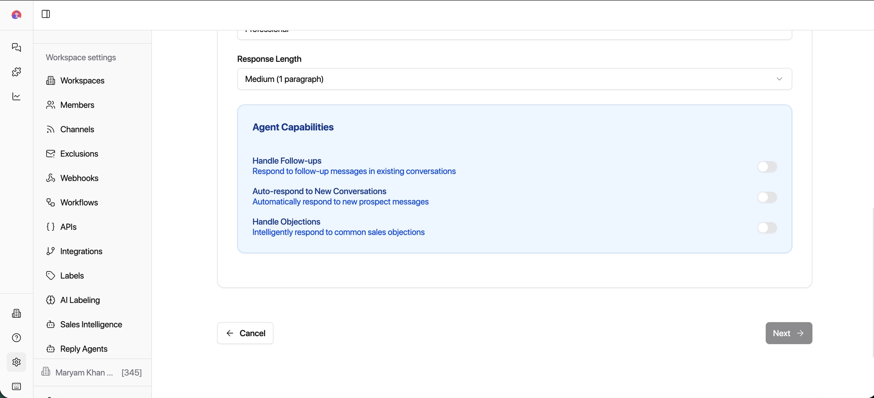Select the settings gear icon in left rail
Viewport: 874px width, 398px height.
pos(16,362)
